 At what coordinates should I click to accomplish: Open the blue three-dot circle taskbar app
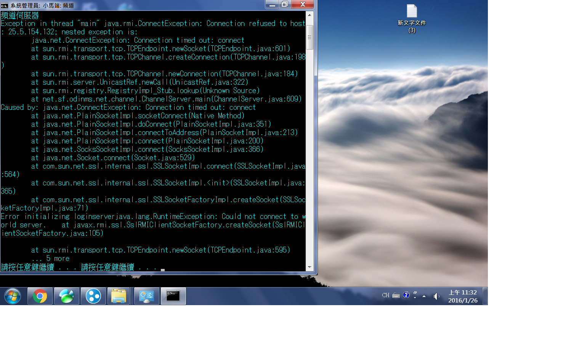(x=93, y=296)
